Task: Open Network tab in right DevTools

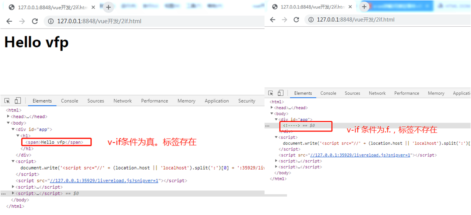Action: click(x=377, y=93)
